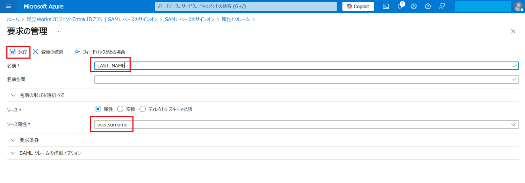Viewport: 525px width, 183px height.
Task: Click the user account avatar
Action: tap(518, 6)
